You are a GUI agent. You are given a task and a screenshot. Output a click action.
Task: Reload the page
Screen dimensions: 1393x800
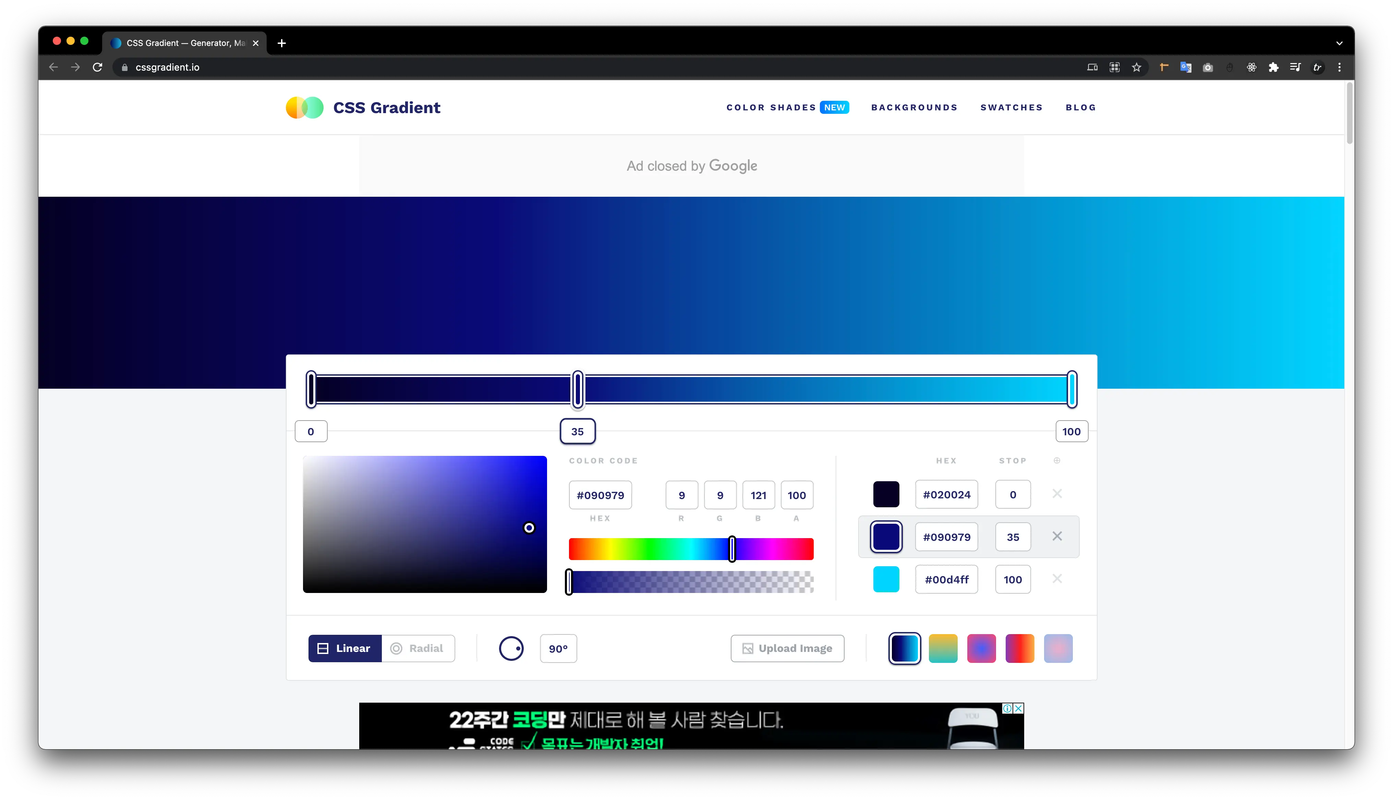click(x=98, y=67)
